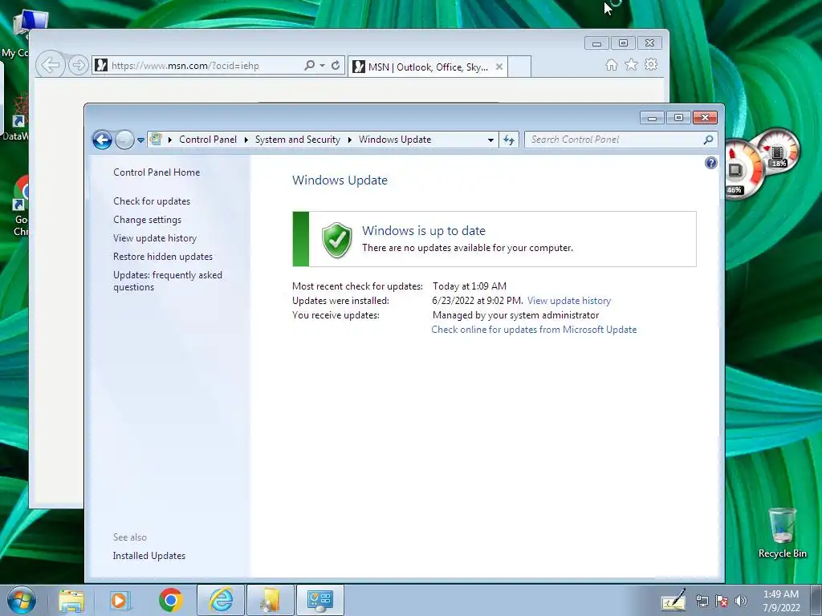Open Installed Updates link

(x=149, y=556)
